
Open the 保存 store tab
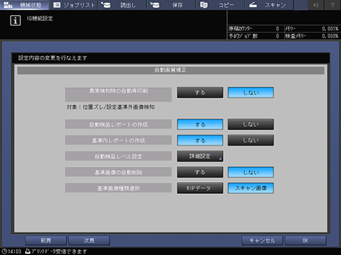pyautogui.click(x=171, y=5)
